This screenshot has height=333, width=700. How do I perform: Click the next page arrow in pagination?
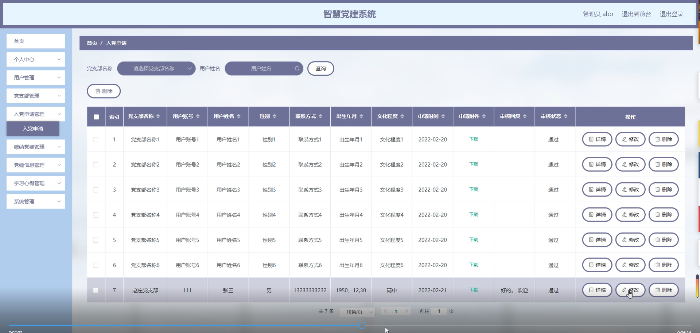coord(406,311)
